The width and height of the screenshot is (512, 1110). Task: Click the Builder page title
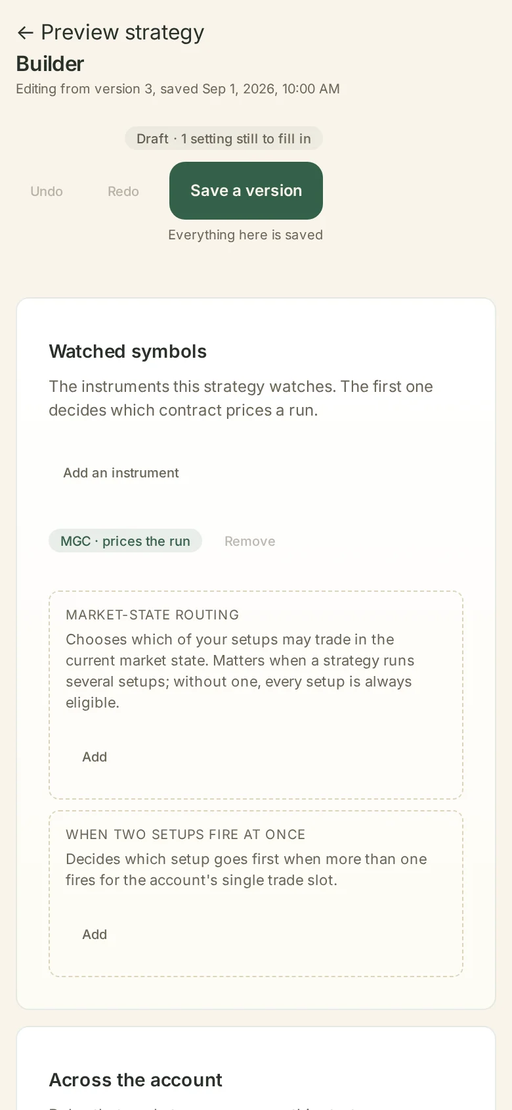[50, 64]
